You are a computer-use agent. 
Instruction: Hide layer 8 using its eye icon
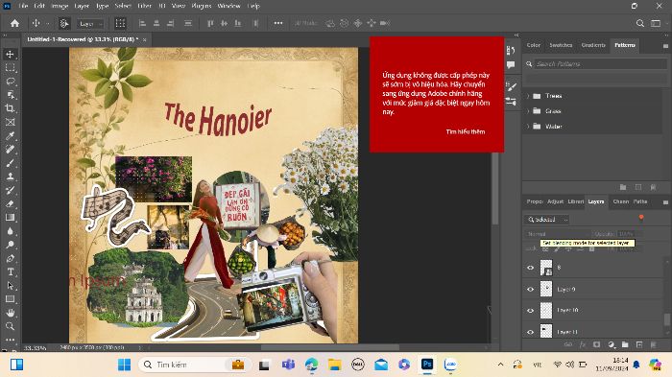(530, 268)
